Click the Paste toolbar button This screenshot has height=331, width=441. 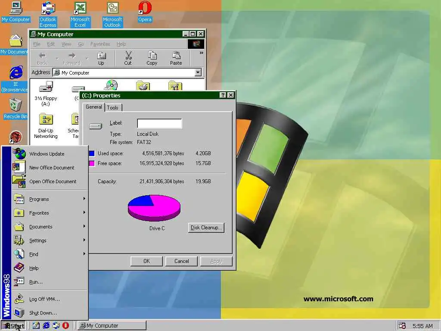[176, 59]
